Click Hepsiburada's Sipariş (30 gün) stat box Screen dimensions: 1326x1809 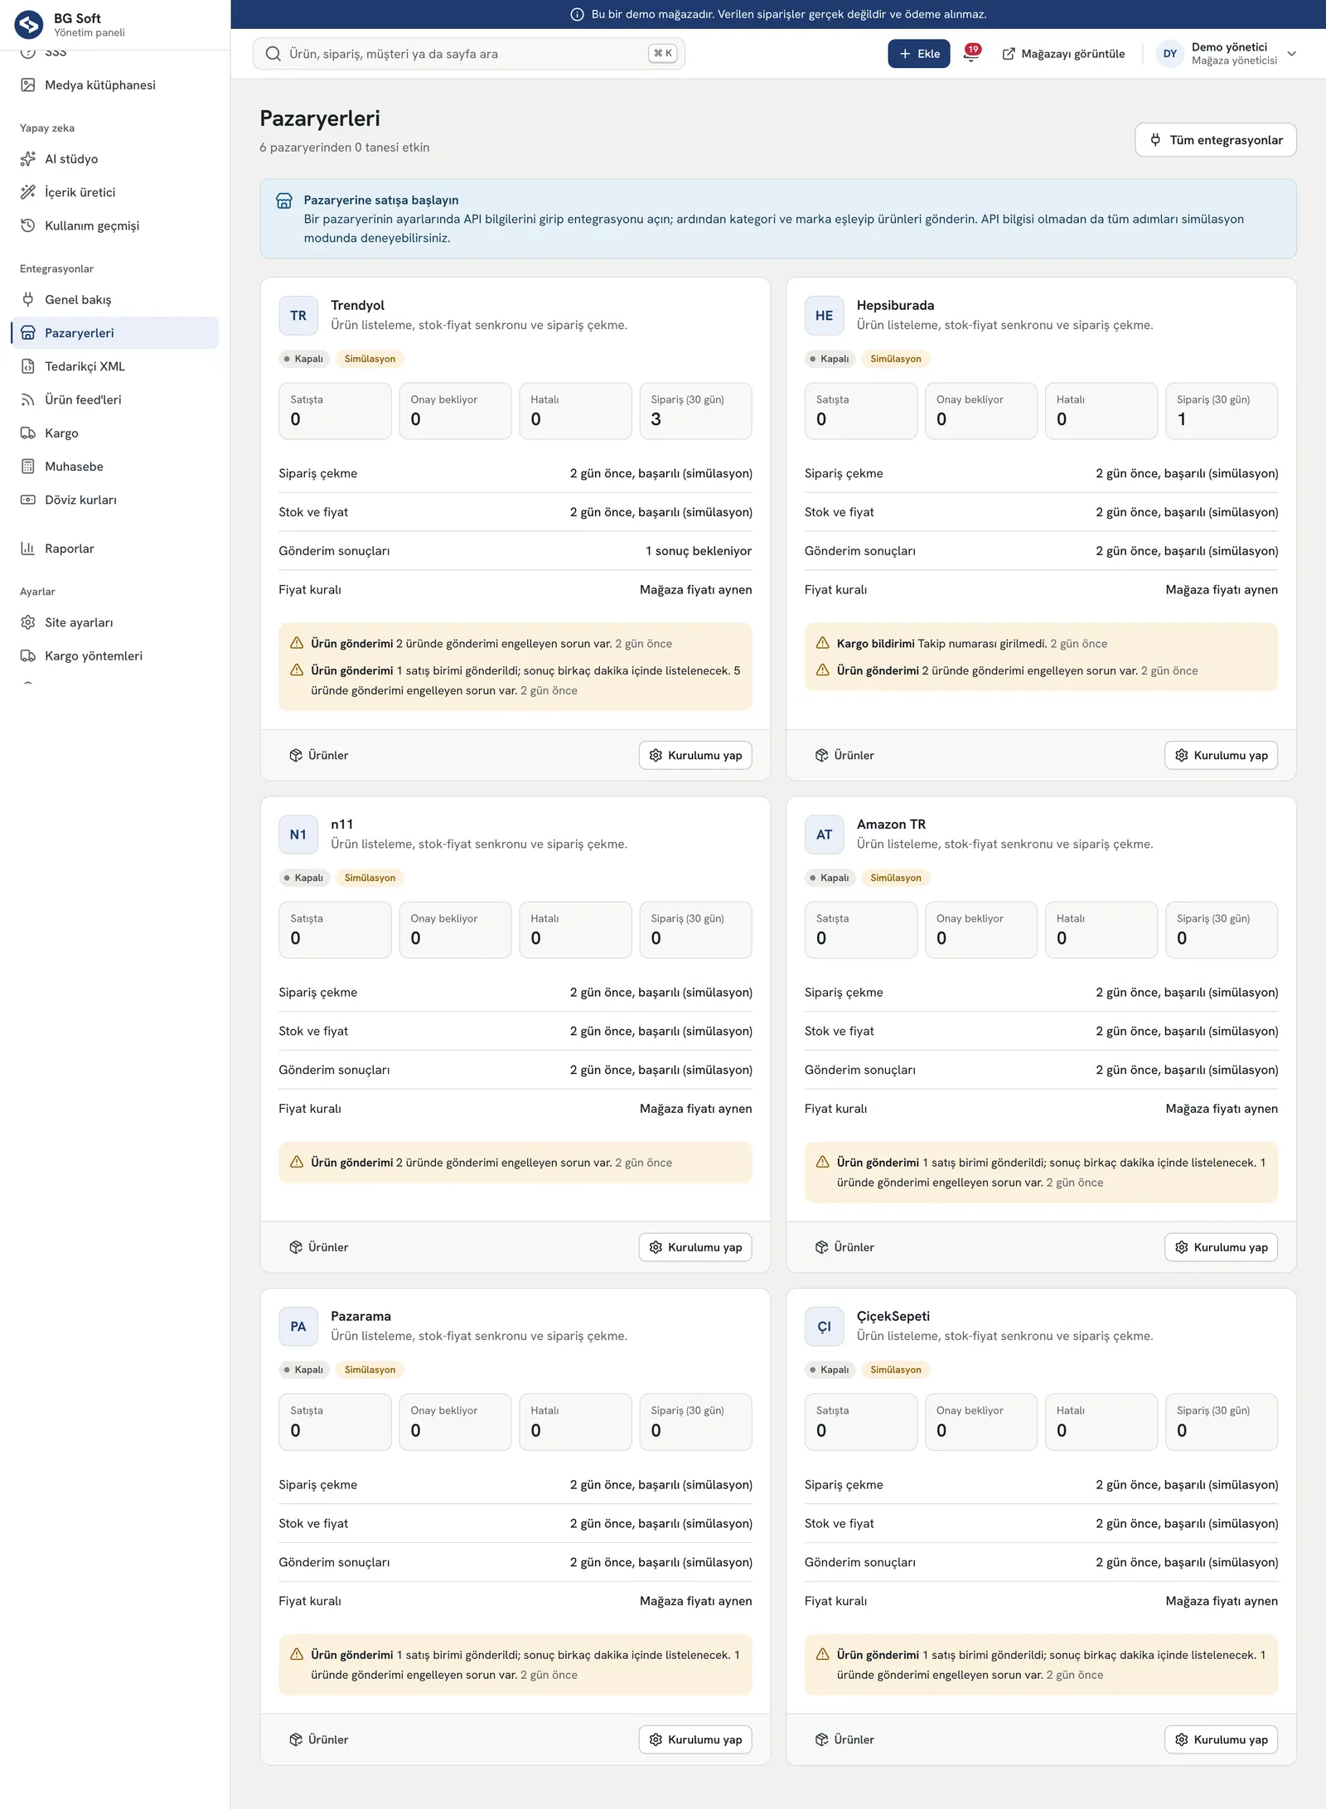1222,411
